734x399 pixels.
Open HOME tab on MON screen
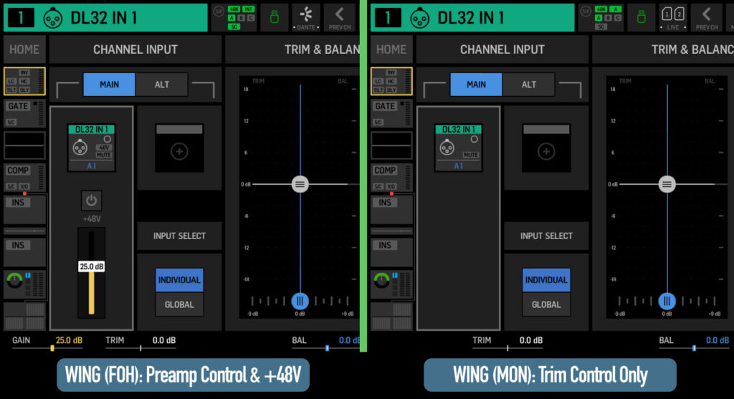(391, 50)
